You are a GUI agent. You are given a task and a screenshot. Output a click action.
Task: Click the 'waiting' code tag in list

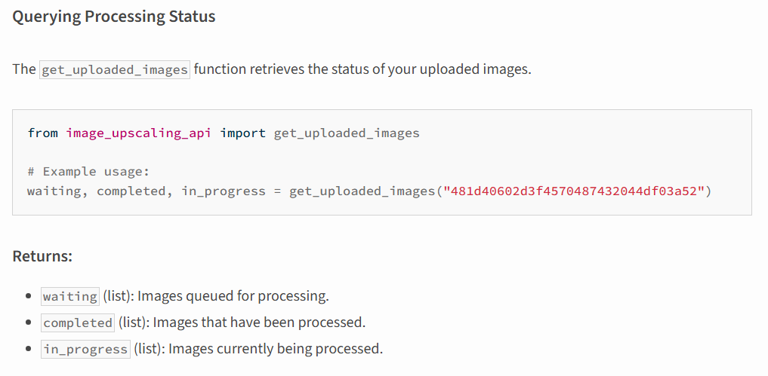(x=70, y=296)
